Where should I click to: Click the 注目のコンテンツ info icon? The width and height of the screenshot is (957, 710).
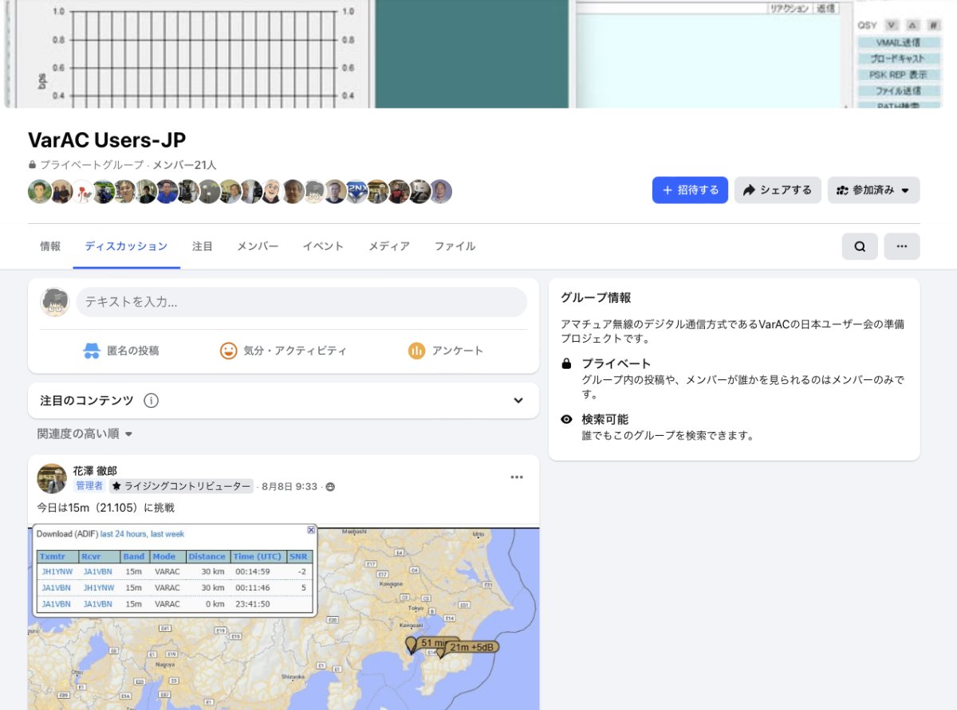[151, 400]
